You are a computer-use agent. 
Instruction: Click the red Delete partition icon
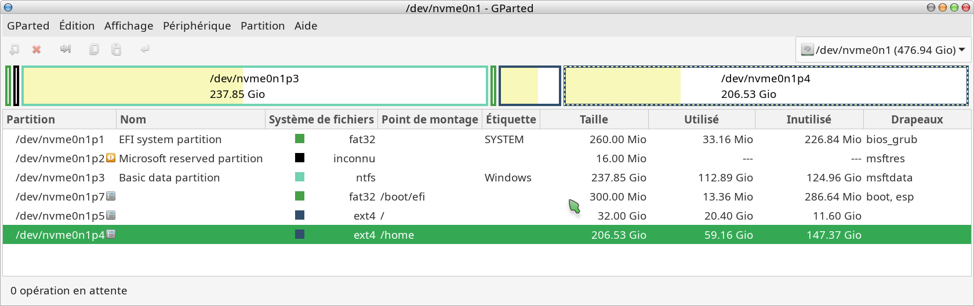coord(37,50)
